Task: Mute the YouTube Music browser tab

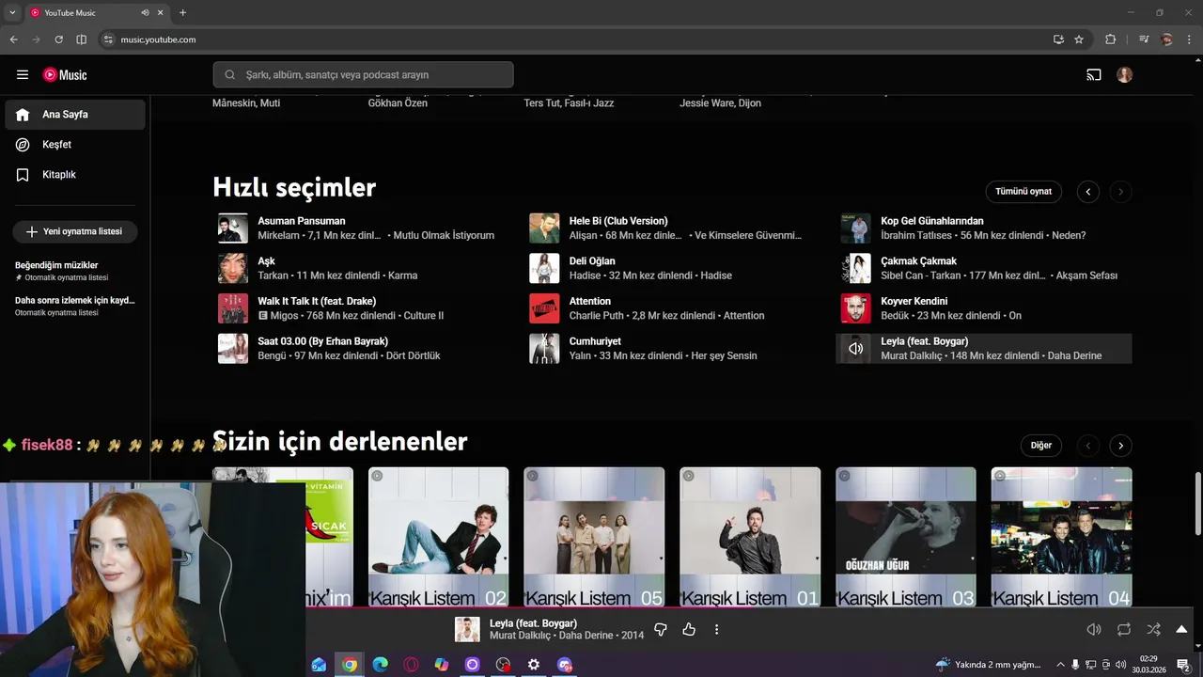Action: [x=145, y=12]
